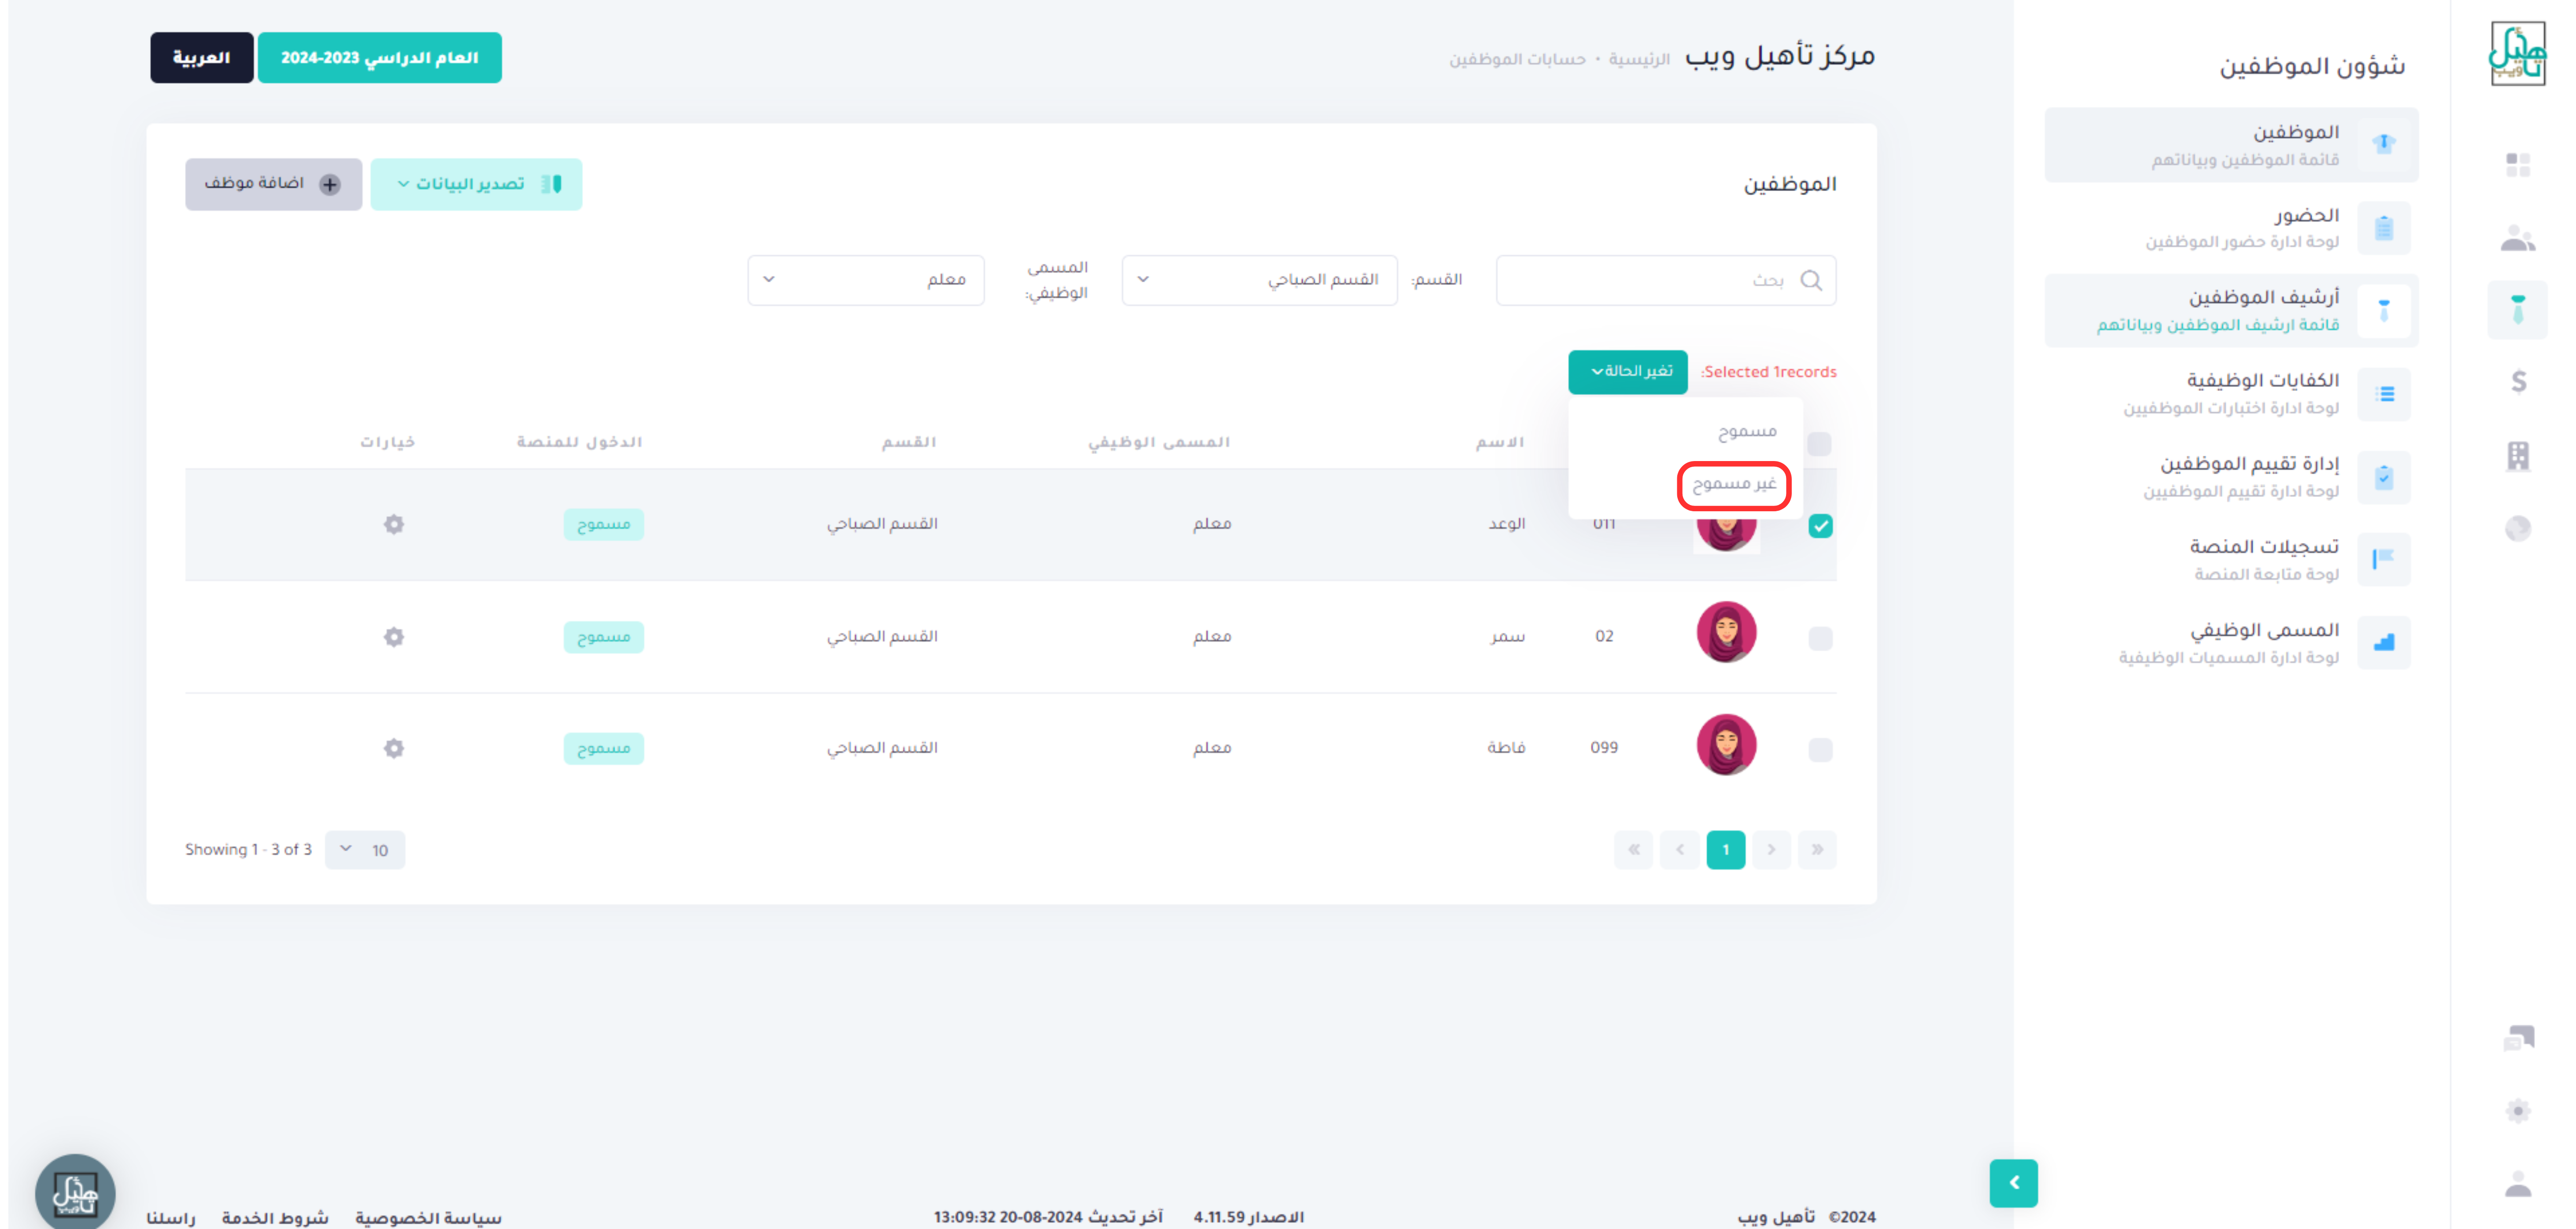Sort by the المسمى الوظيفي column header
The height and width of the screenshot is (1229, 2576).
click(x=1159, y=442)
